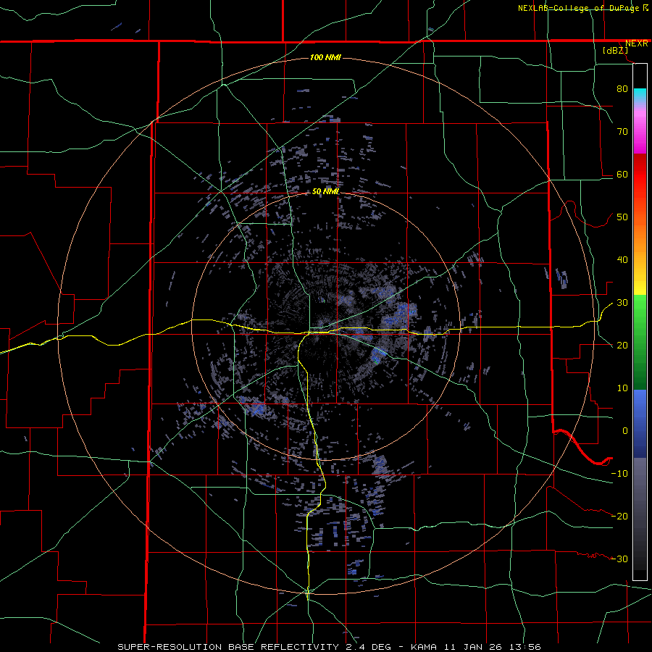The image size is (652, 652).
Task: Click the NEXLAB-College of DuPage label
Action: [580, 8]
